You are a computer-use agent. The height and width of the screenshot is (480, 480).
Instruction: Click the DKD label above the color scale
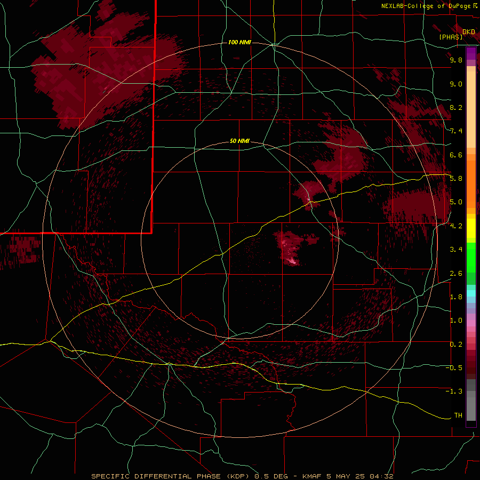469,32
